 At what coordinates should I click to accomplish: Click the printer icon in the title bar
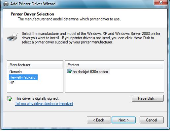click(x=6, y=4)
